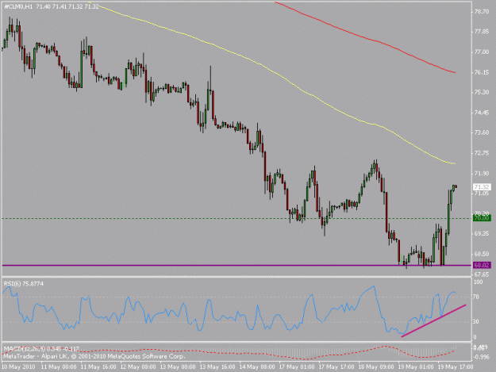The height and width of the screenshot is (372, 496).
Task: Click the 67.65 price axis label
Action: [x=482, y=274]
